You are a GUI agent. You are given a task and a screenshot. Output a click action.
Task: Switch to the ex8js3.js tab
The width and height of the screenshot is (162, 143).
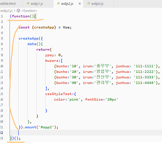coord(98,4)
